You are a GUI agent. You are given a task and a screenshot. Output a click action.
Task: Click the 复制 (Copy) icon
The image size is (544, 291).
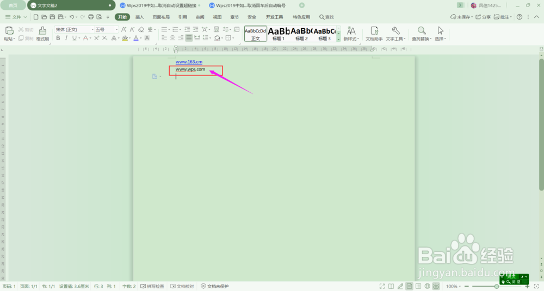coord(21,38)
